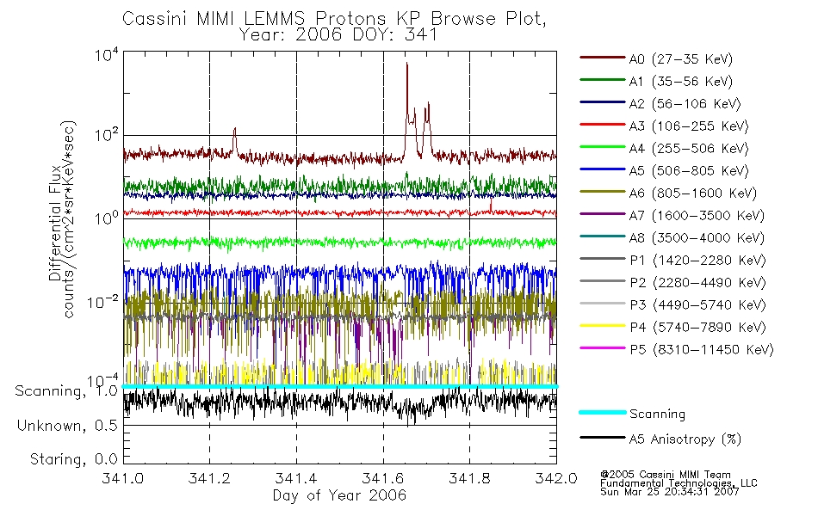Click the Differential Flux y-axis label
Viewport: 818px width, 516px height.
[x=55, y=223]
